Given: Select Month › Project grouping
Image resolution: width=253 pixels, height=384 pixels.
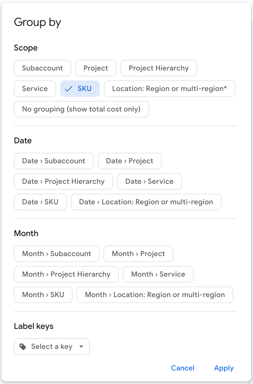Looking at the screenshot, I should pyautogui.click(x=138, y=254).
